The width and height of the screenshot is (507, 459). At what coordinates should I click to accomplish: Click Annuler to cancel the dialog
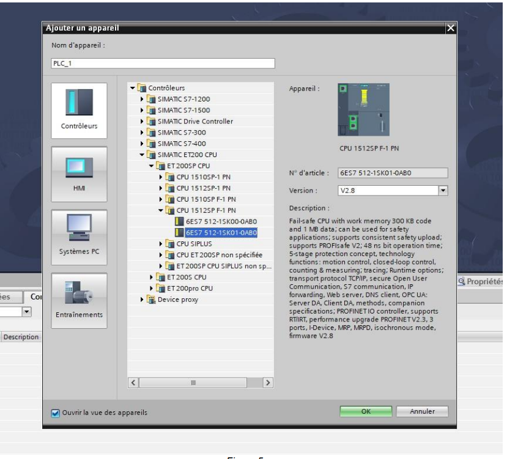pos(422,411)
